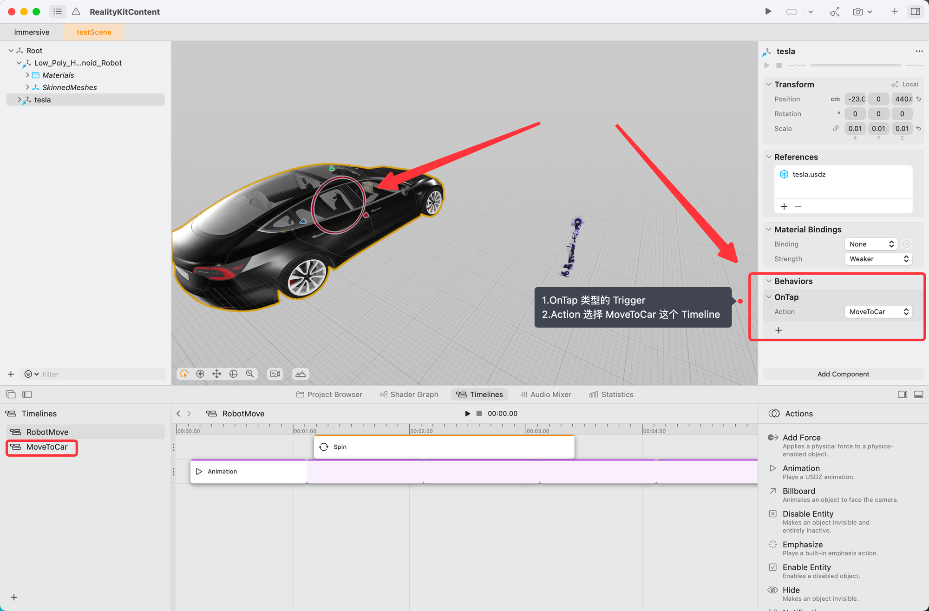Select the orbit target tool in viewport toolbar
Screen dimensions: 929x611
[200, 374]
